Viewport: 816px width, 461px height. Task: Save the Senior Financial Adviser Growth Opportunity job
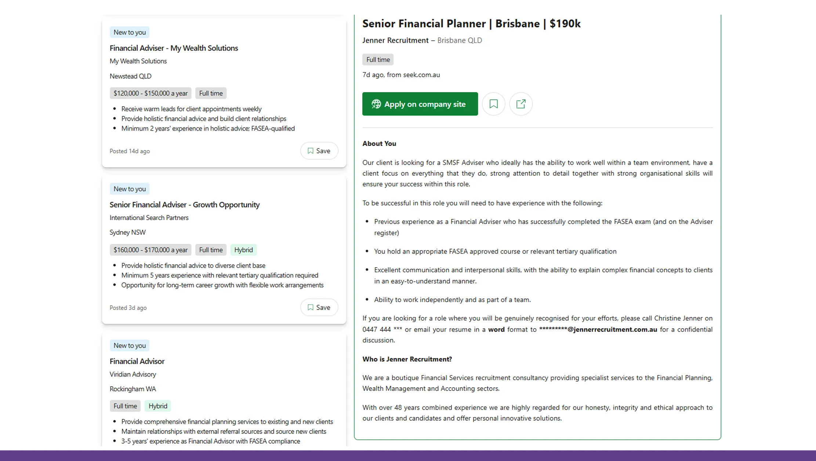click(x=319, y=307)
